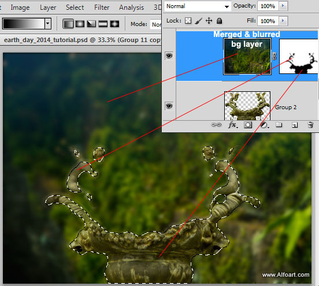Click the Opacity 100% value field
Image resolution: width=319 pixels, height=286 pixels.
pyautogui.click(x=268, y=6)
